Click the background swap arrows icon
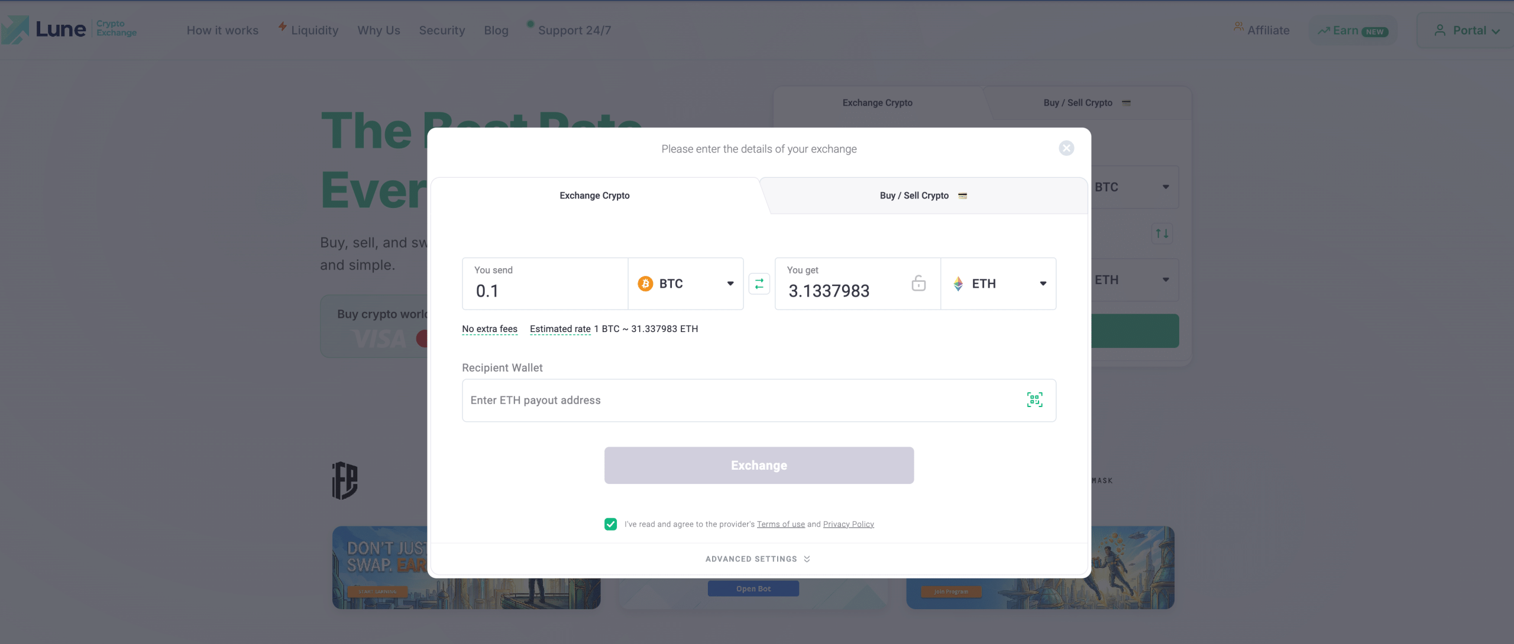The image size is (1514, 644). click(x=1162, y=233)
